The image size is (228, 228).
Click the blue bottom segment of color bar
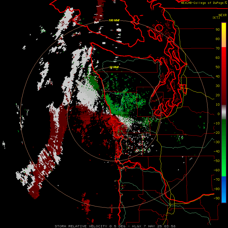[224, 189]
